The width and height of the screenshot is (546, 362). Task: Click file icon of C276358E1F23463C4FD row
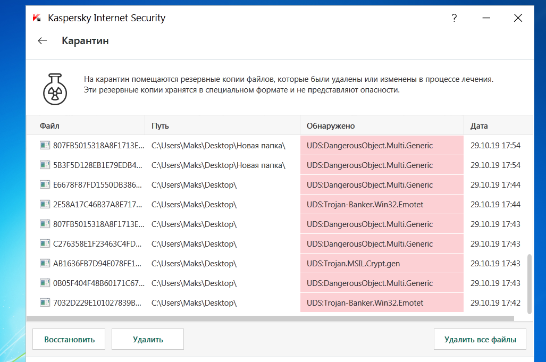[45, 243]
